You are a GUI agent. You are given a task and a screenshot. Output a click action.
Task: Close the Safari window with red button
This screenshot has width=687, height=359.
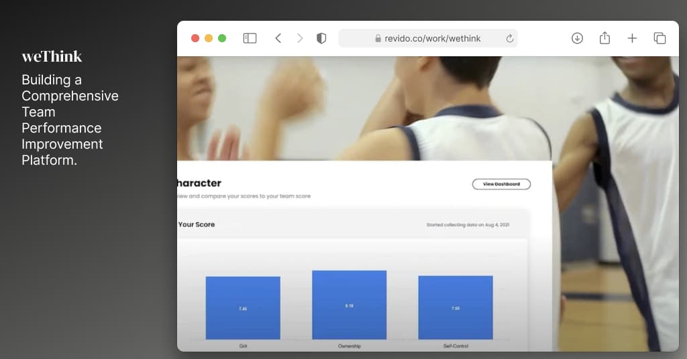(x=195, y=38)
